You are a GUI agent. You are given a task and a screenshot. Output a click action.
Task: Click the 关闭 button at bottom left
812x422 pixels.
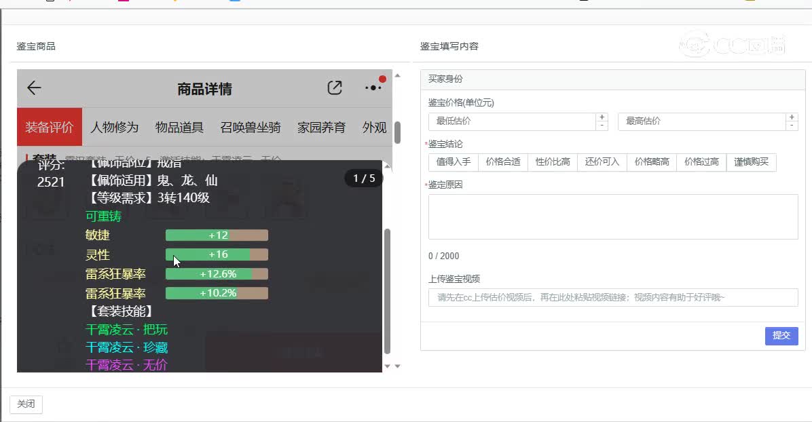25,404
